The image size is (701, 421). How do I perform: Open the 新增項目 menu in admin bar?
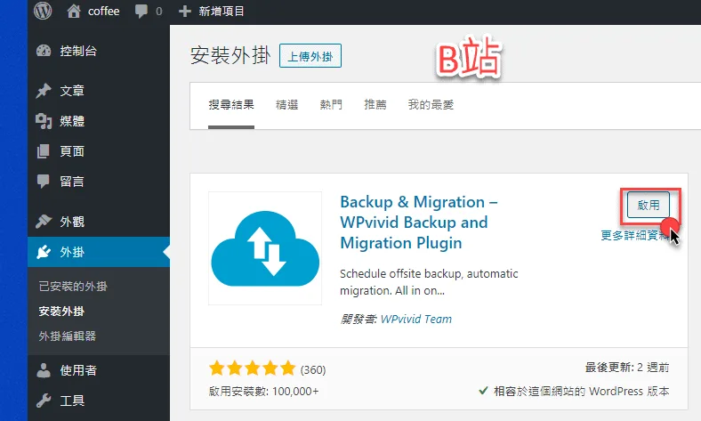[x=222, y=12]
